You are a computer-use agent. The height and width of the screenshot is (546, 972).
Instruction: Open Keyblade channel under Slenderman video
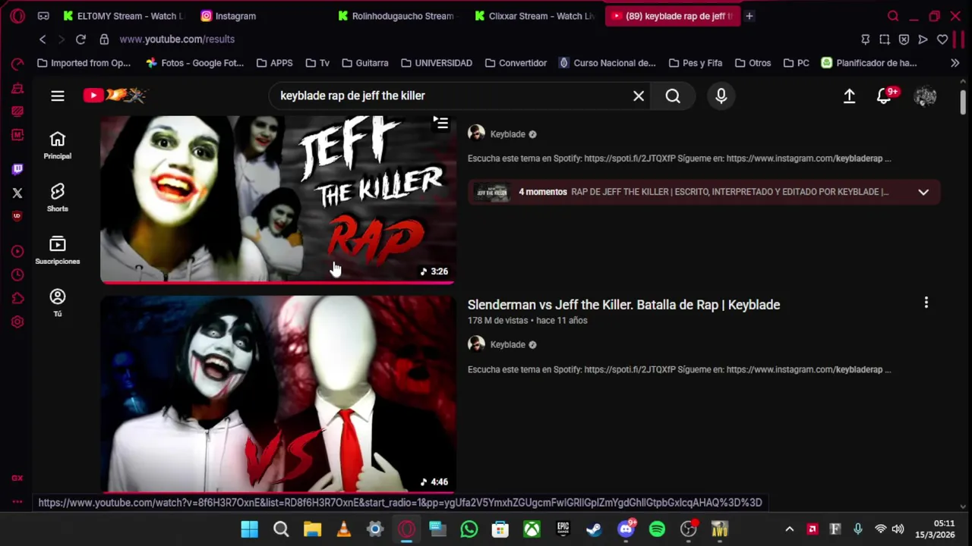(507, 345)
